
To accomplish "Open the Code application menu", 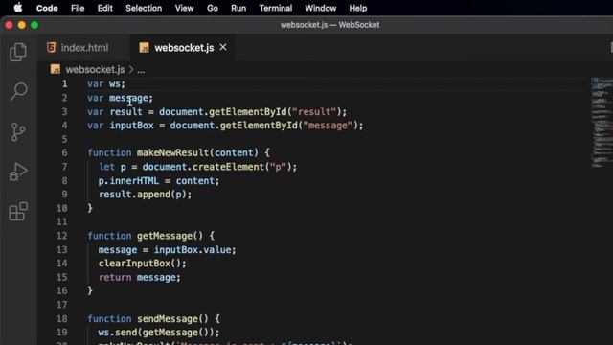I will pyautogui.click(x=47, y=8).
